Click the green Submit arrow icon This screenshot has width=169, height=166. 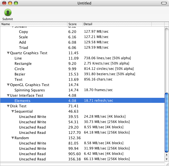[8, 12]
